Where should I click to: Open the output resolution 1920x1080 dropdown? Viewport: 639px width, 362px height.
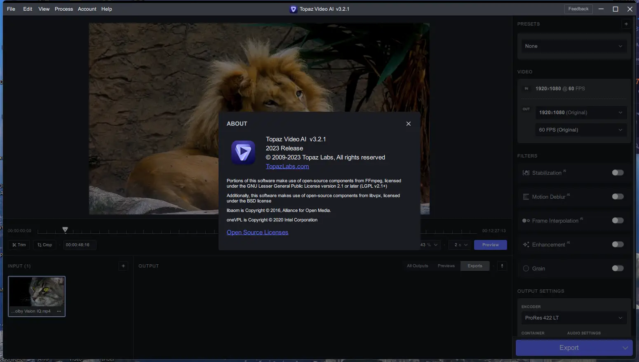click(x=581, y=113)
